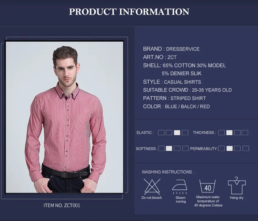Click the BRAND : DRESSERVICE line
This screenshot has width=258, height=221.
click(x=171, y=49)
